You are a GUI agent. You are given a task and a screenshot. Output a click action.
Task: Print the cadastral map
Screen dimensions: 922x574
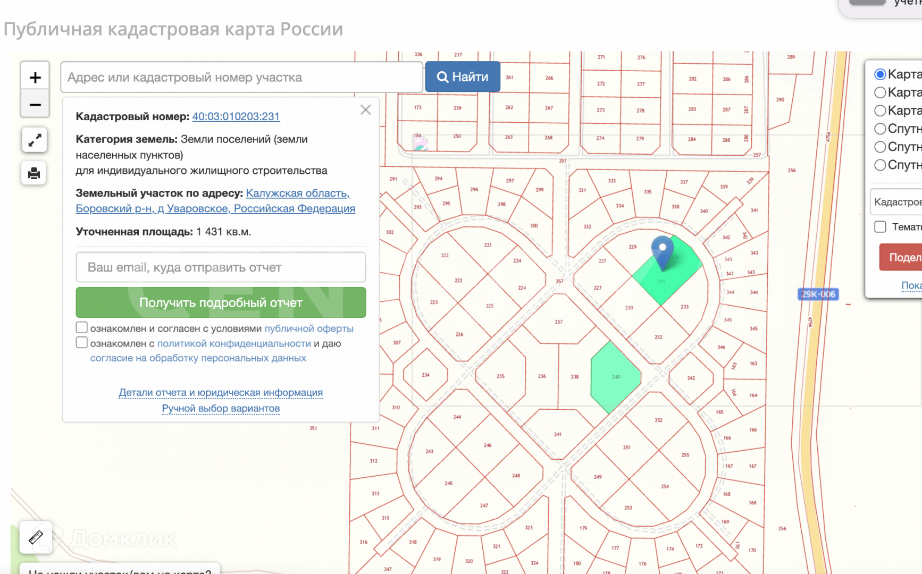tap(34, 173)
